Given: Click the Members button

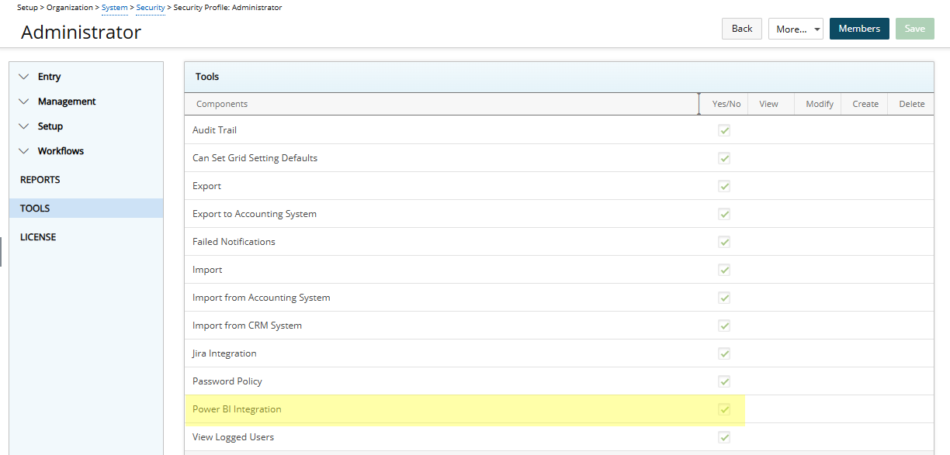Looking at the screenshot, I should coord(859,28).
